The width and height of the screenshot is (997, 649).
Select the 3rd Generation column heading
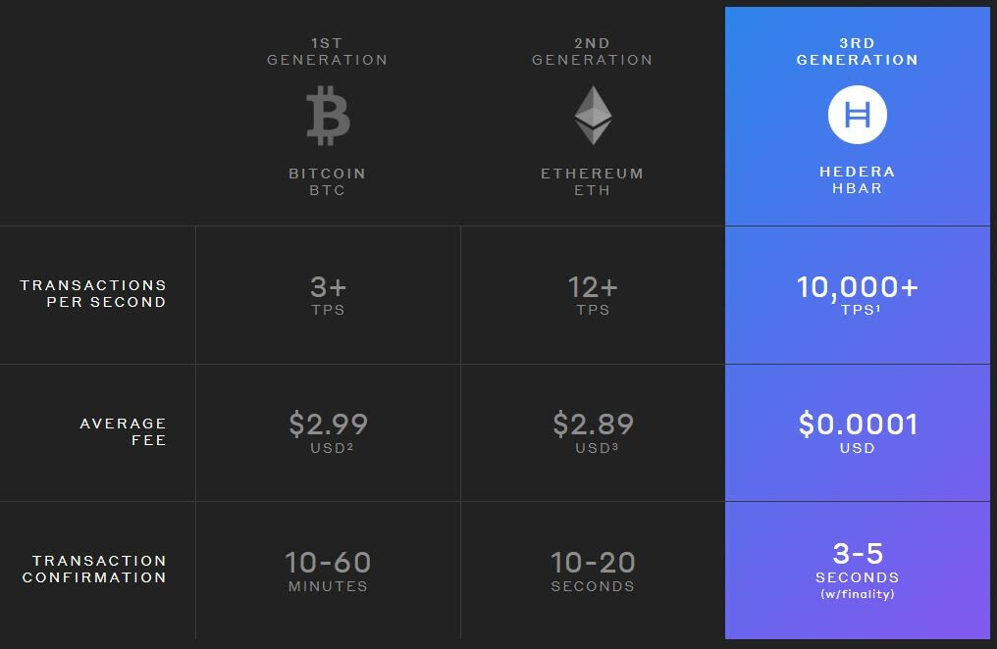pyautogui.click(x=857, y=51)
